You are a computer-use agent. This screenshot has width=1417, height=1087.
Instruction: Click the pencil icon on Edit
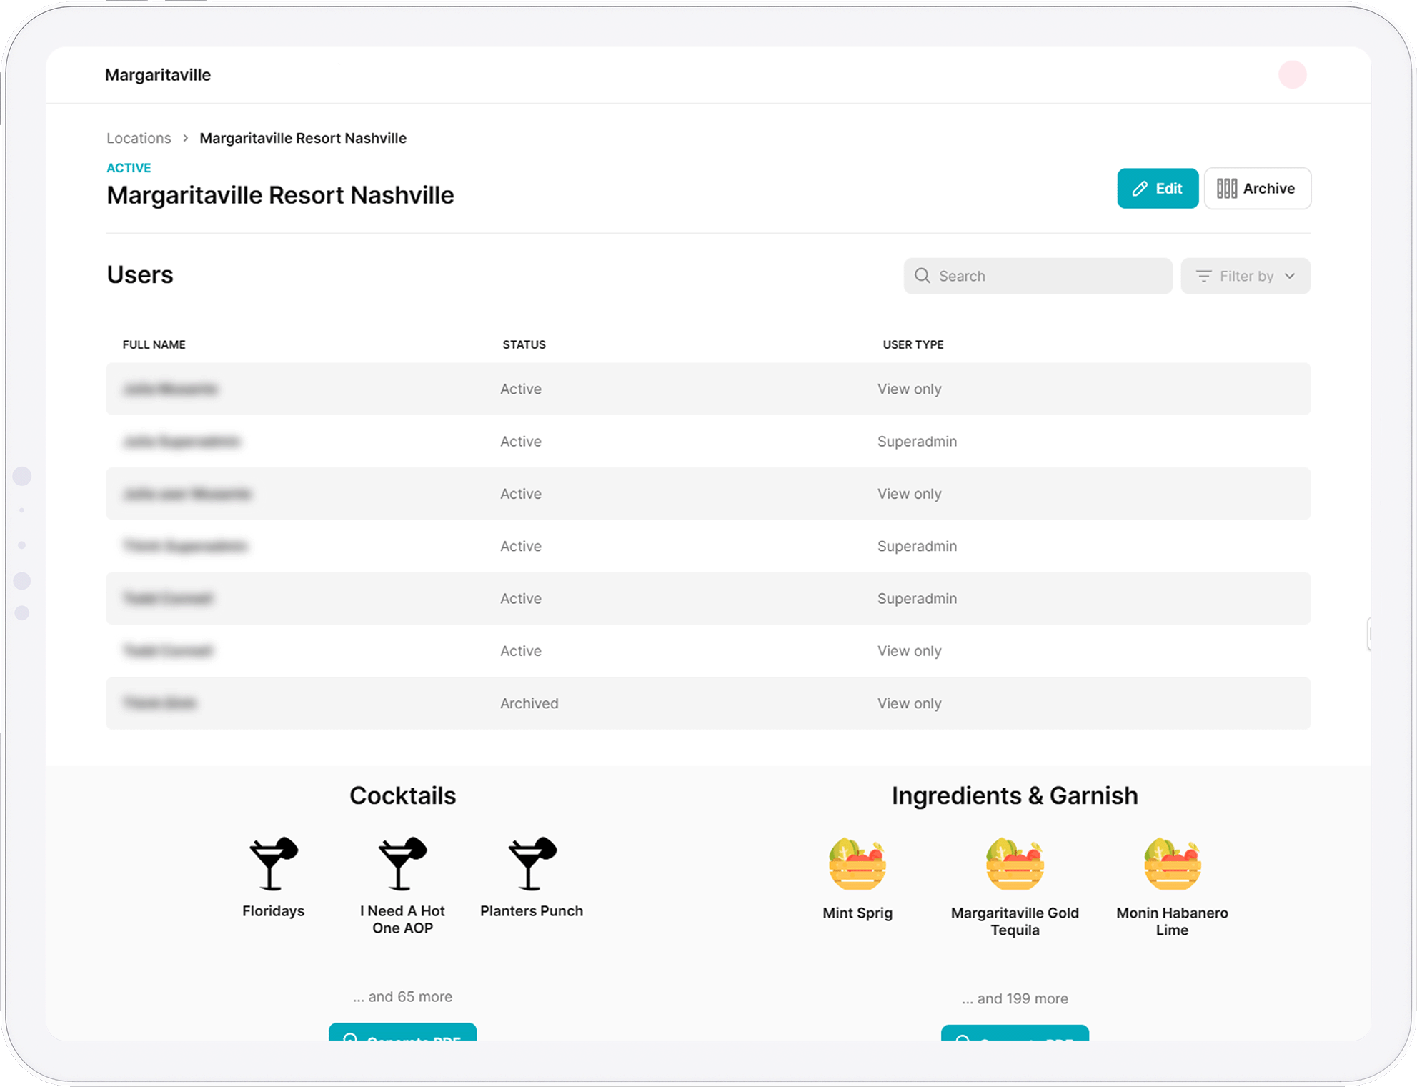(1140, 189)
